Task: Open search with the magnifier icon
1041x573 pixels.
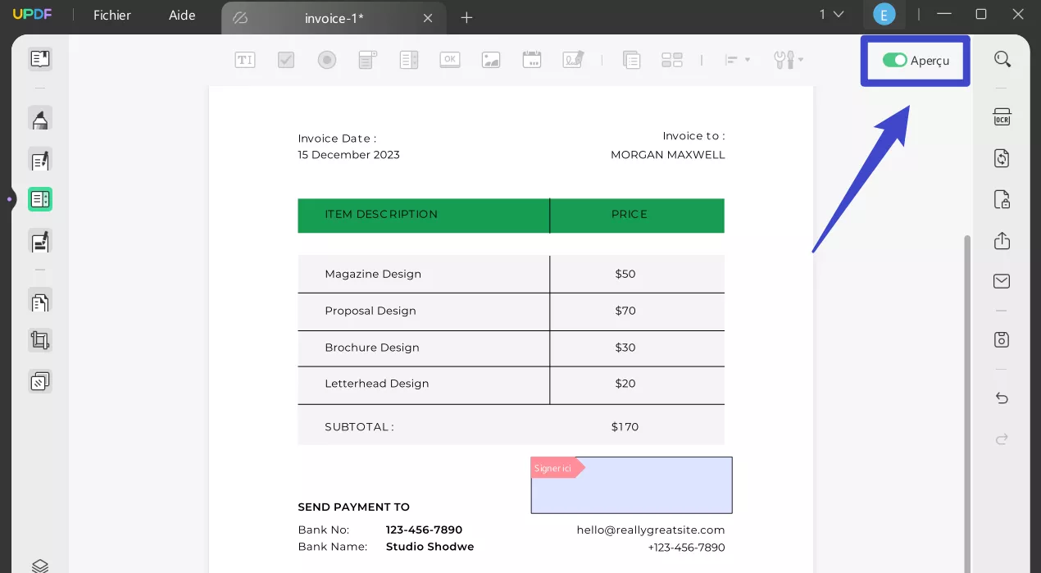Action: [x=1001, y=59]
